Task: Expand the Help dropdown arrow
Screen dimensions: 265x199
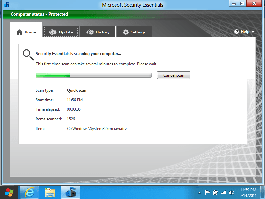Action: [253, 32]
